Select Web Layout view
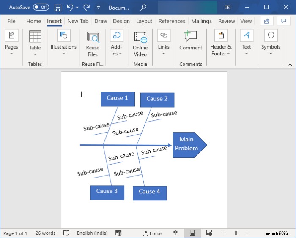 pos(209,233)
